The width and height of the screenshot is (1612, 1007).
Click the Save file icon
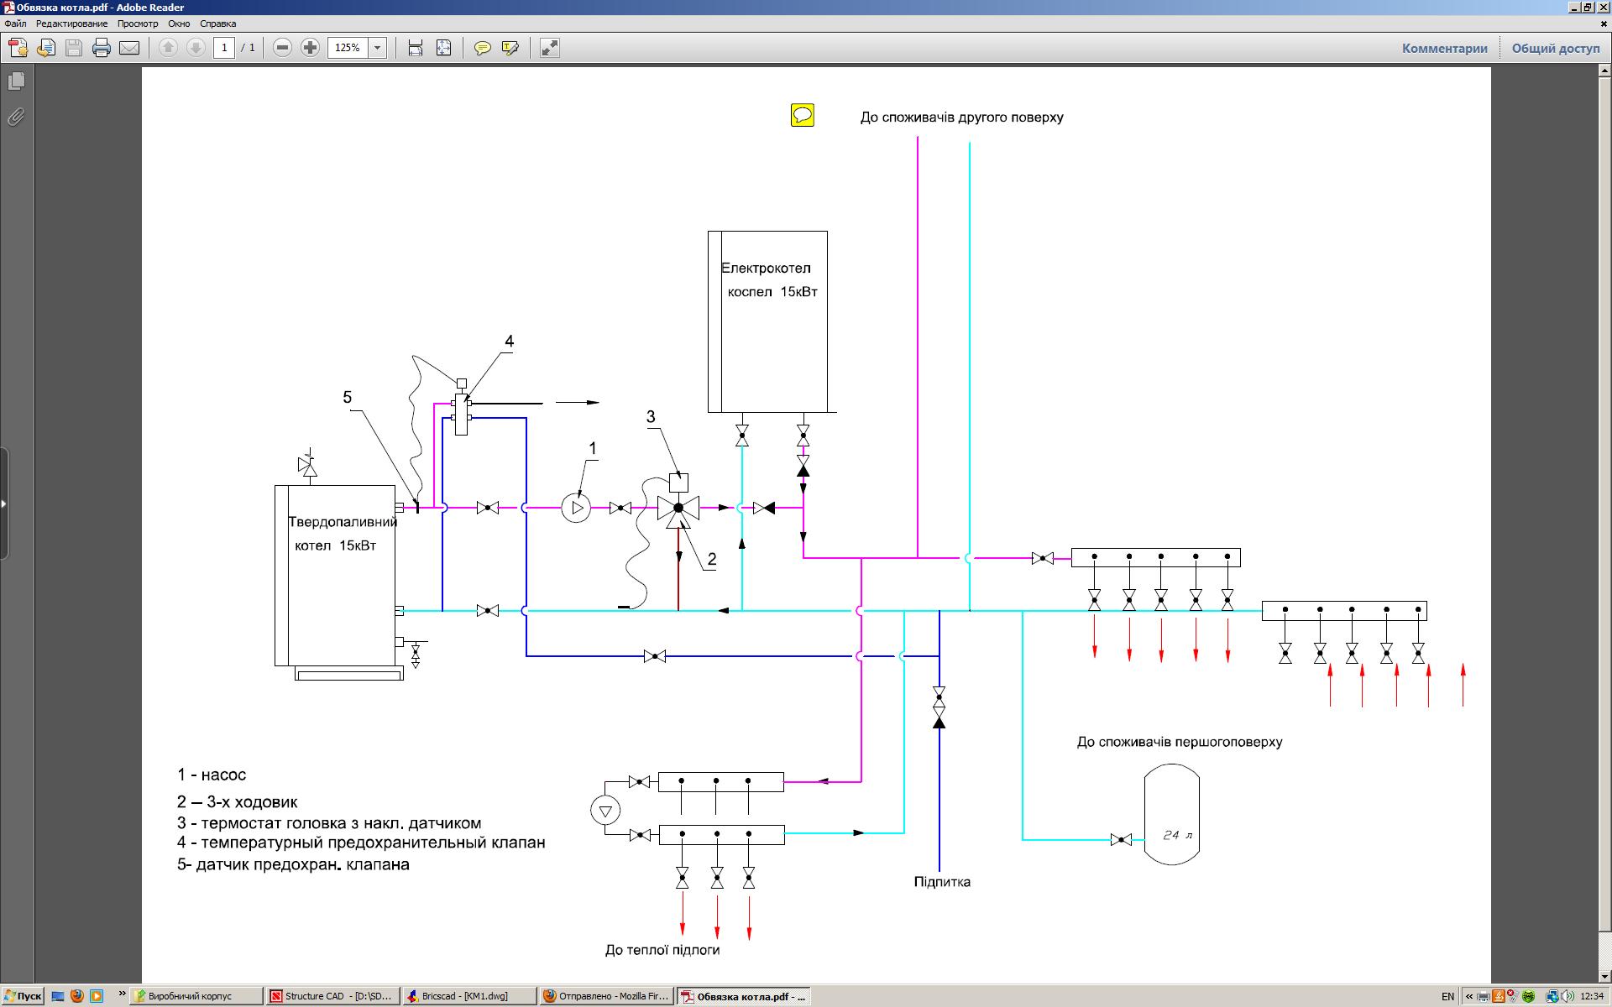[74, 48]
